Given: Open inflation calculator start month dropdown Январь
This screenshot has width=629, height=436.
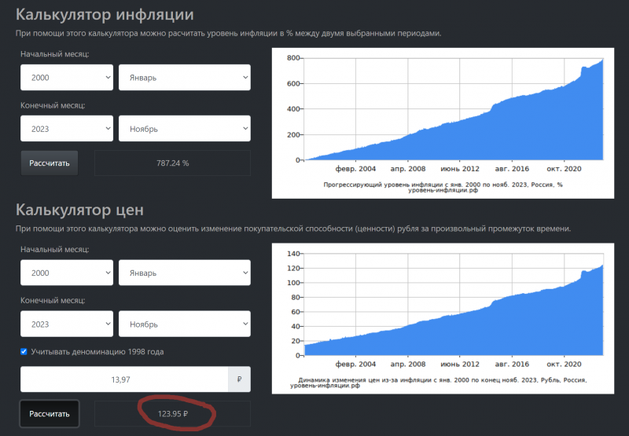Looking at the screenshot, I should click(185, 77).
